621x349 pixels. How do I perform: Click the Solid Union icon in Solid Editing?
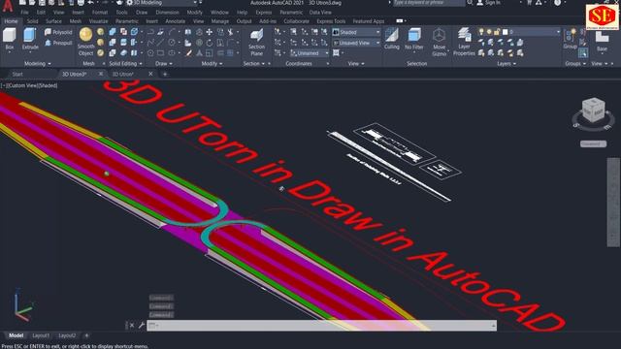[x=113, y=32]
